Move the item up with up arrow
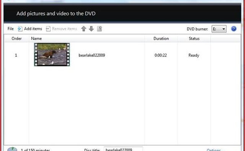 click(x=84, y=29)
